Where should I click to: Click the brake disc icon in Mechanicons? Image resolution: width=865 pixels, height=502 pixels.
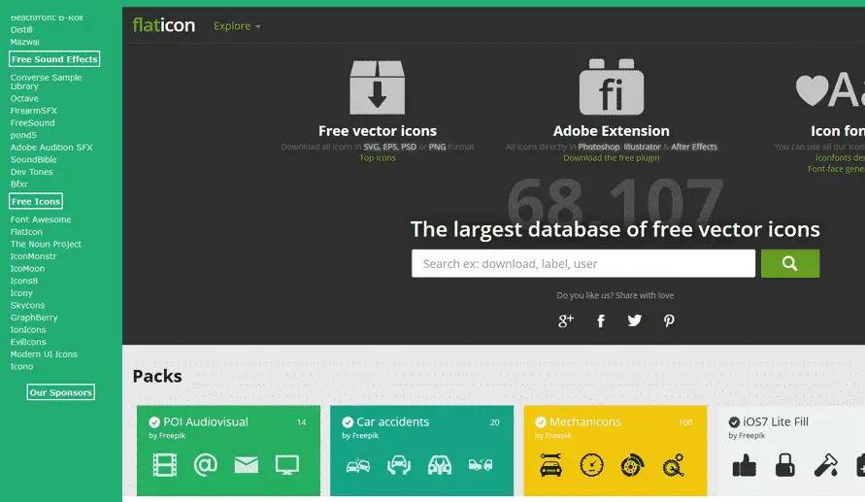click(x=632, y=465)
